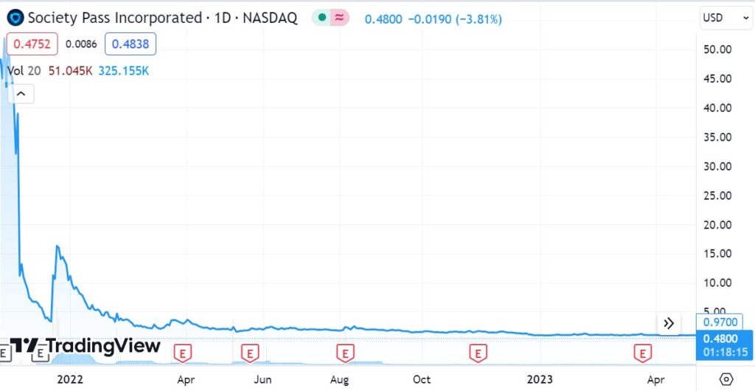Click the 51.045K volume value
This screenshot has width=755, height=391.
coord(70,71)
